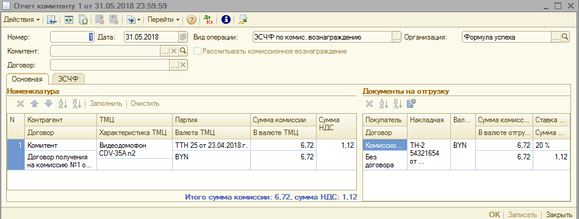The image size is (579, 219).
Task: Click the blue information icon
Action: [226, 20]
